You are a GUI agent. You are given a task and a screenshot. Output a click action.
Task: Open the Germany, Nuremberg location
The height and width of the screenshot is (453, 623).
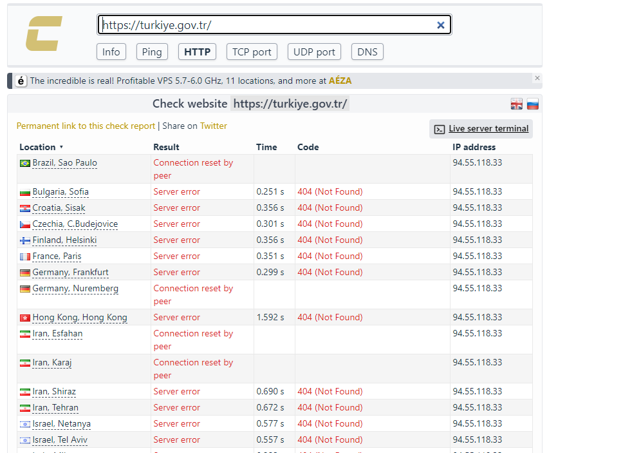coord(75,288)
